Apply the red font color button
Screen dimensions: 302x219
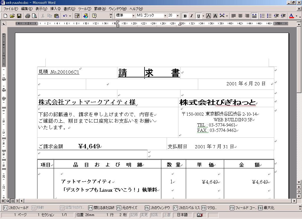291,16
